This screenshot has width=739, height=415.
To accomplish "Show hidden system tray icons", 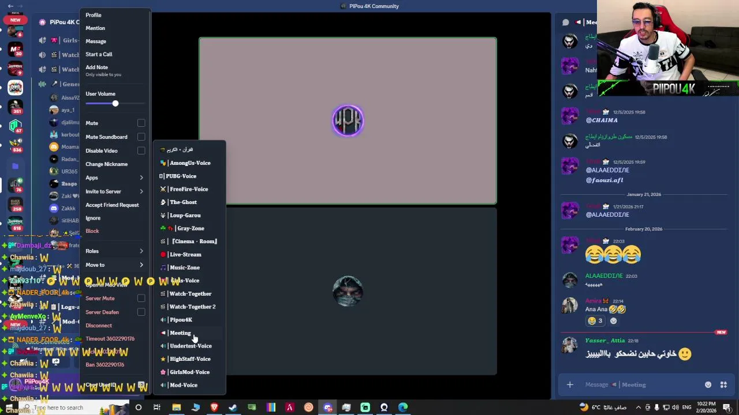I will coord(637,408).
